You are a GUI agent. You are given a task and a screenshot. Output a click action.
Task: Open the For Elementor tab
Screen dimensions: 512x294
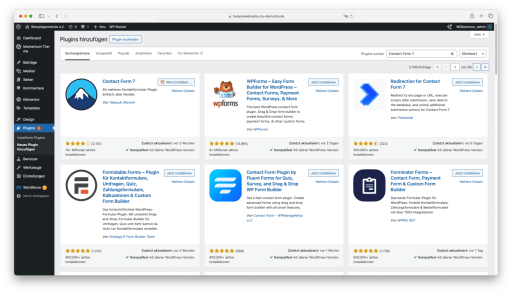[190, 53]
